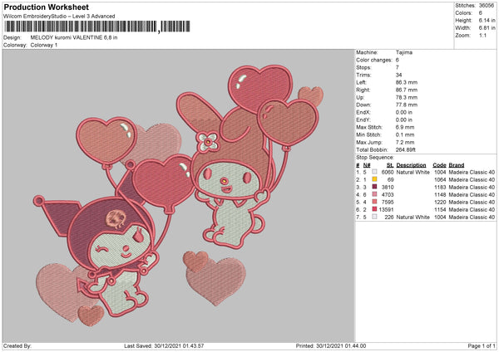Click the 'Created By:' footer label
Image resolution: width=499 pixels, height=352 pixels.
point(17,346)
